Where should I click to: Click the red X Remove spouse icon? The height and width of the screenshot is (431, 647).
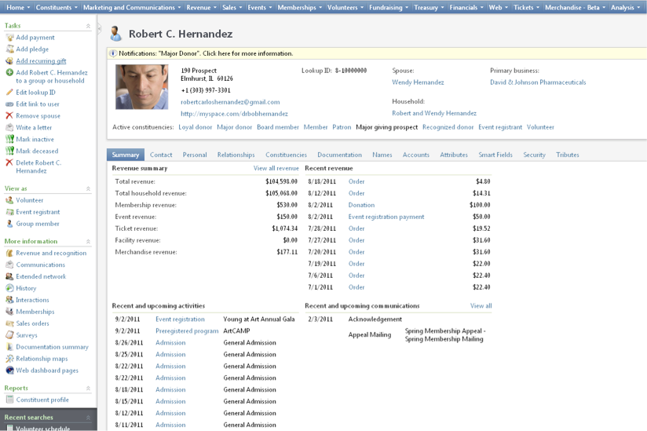9,116
